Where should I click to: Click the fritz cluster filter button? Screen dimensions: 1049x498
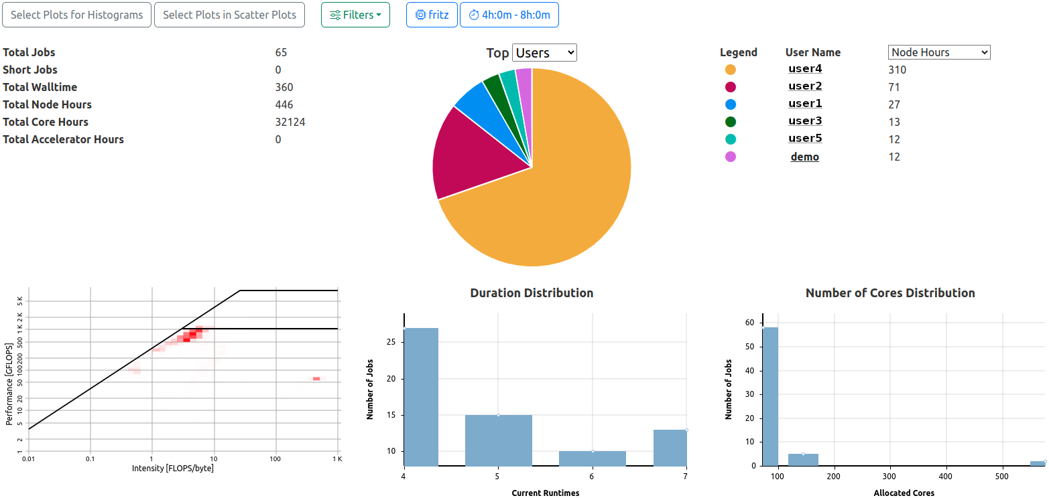tap(432, 14)
